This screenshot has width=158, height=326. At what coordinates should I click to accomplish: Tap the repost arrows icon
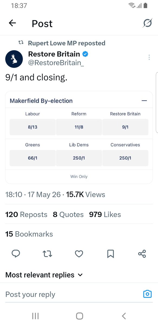[x=48, y=254]
